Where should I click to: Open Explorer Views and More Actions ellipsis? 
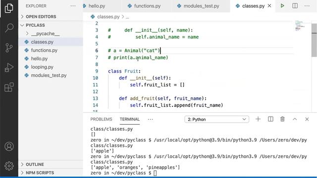(x=73, y=6)
